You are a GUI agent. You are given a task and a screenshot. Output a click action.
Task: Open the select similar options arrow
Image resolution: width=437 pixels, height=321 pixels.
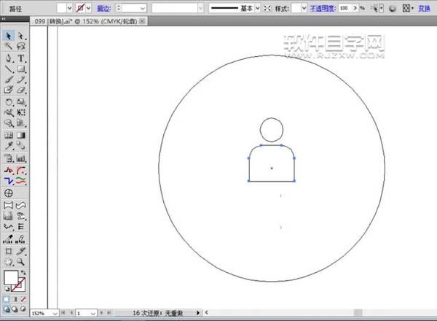click(382, 8)
